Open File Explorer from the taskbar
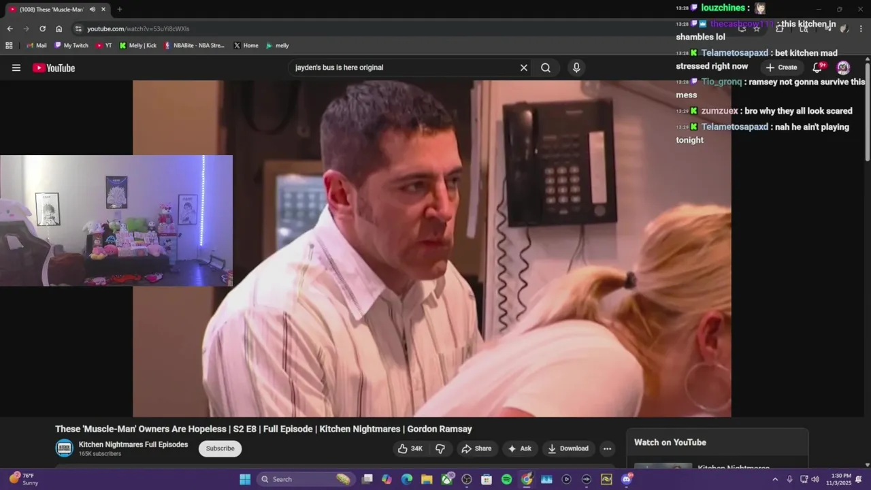The width and height of the screenshot is (871, 490). pos(427,479)
